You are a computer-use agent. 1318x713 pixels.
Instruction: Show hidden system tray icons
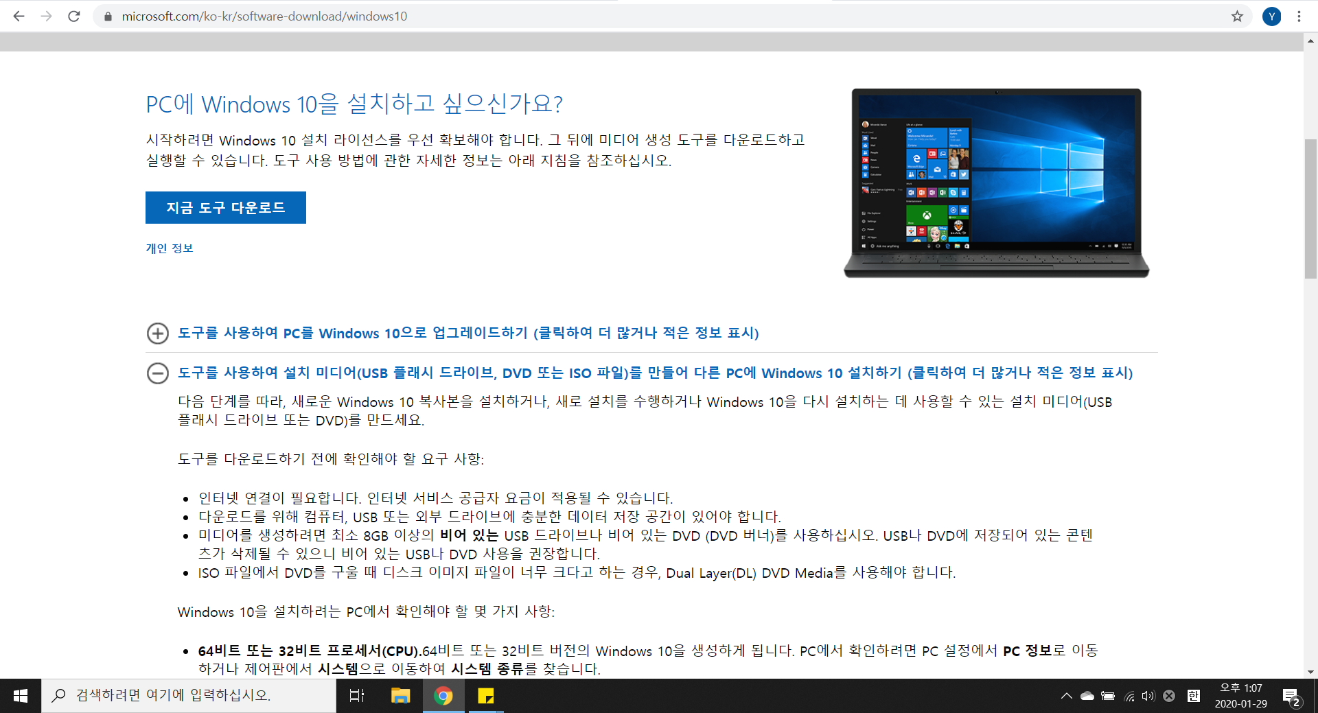pyautogui.click(x=1066, y=696)
